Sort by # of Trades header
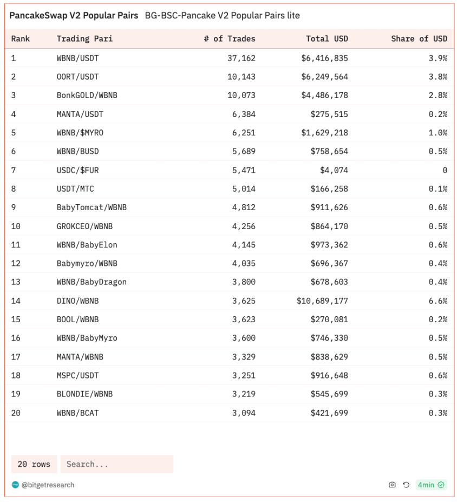Viewport: 457px width, 502px height. pyautogui.click(x=230, y=39)
